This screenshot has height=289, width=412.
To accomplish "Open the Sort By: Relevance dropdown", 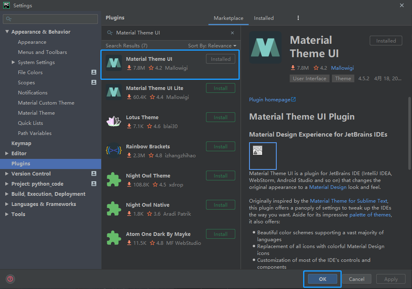I will (212, 45).
